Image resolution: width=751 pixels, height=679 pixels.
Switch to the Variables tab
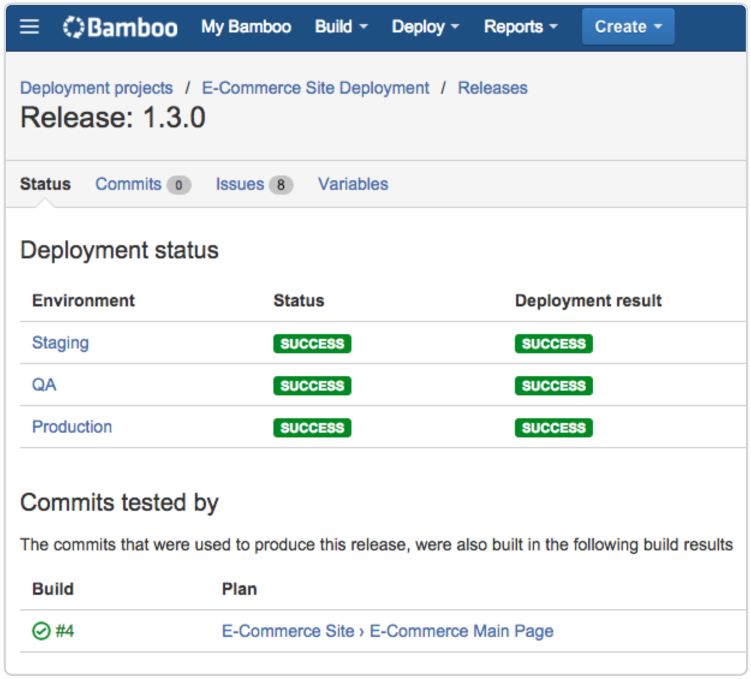353,184
